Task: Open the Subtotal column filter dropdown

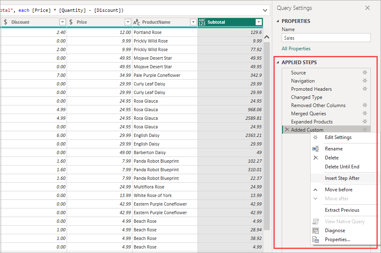Action: tap(259, 22)
